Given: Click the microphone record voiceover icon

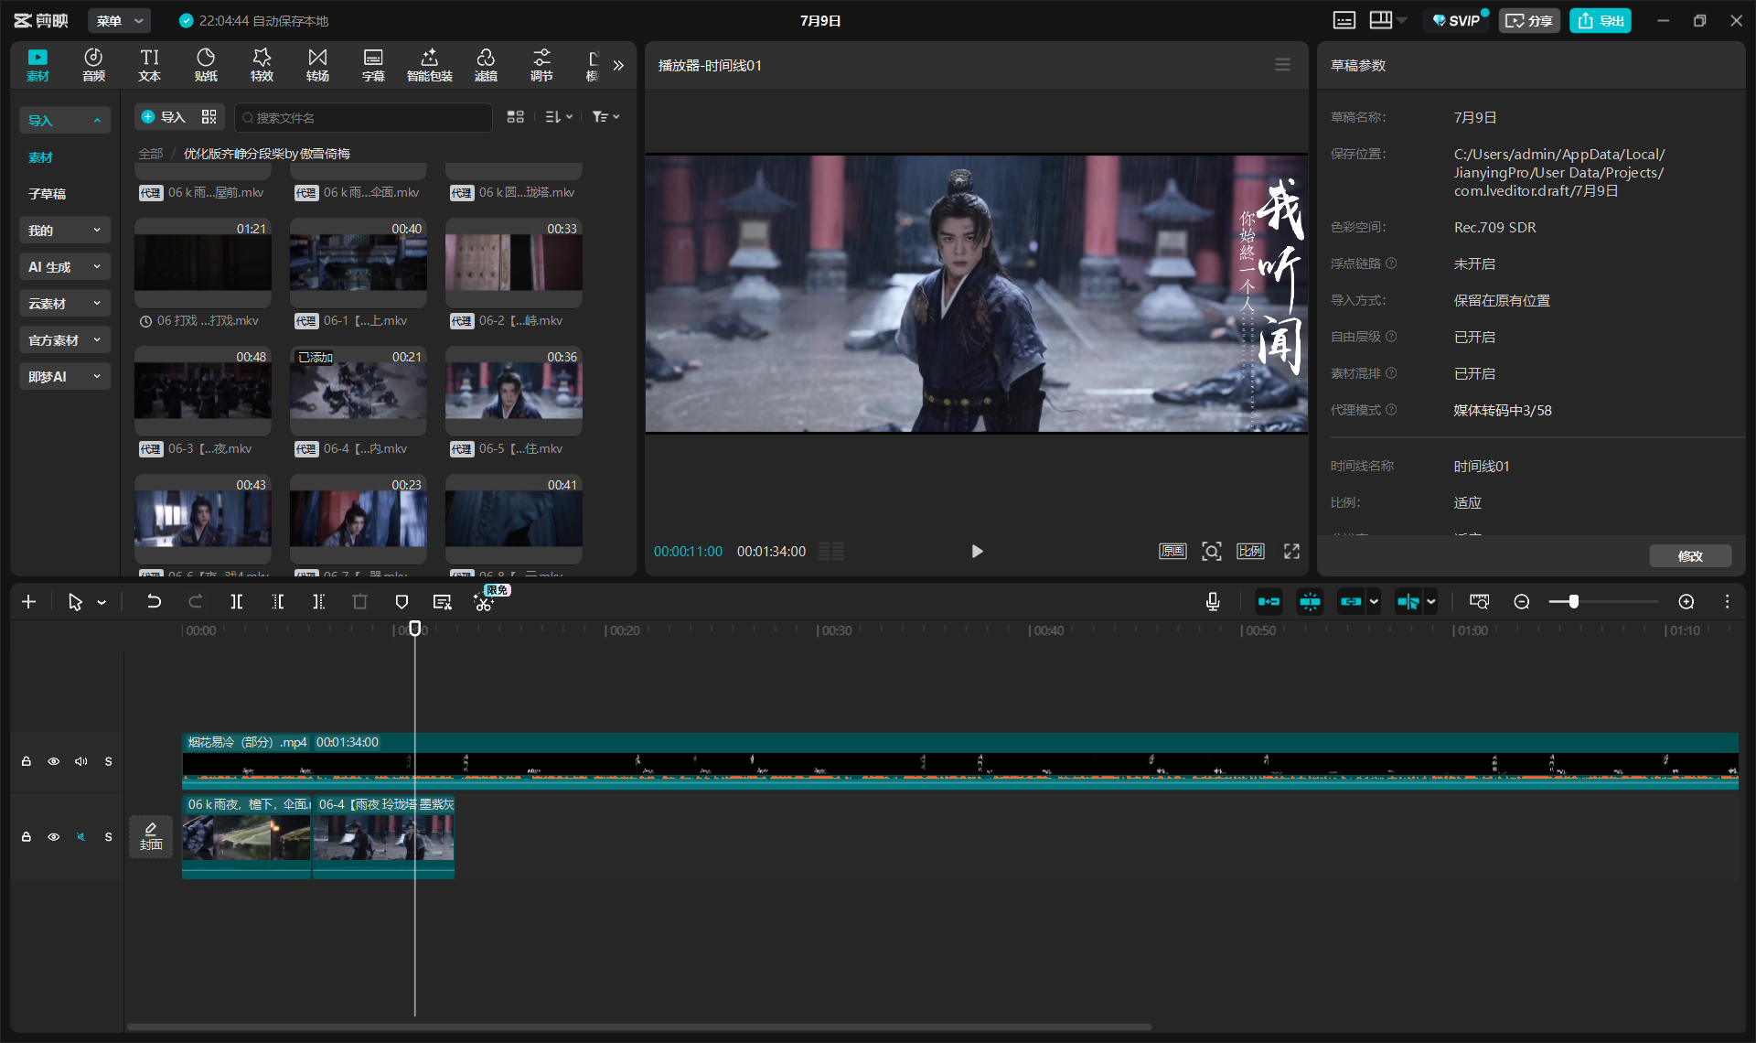Looking at the screenshot, I should point(1213,601).
